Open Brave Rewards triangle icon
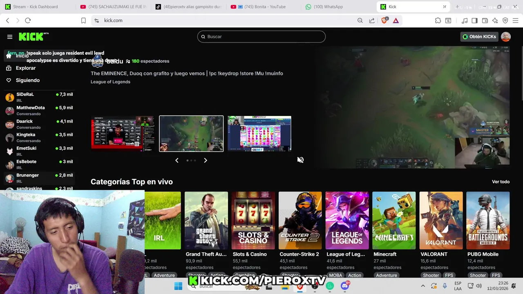 [396, 20]
